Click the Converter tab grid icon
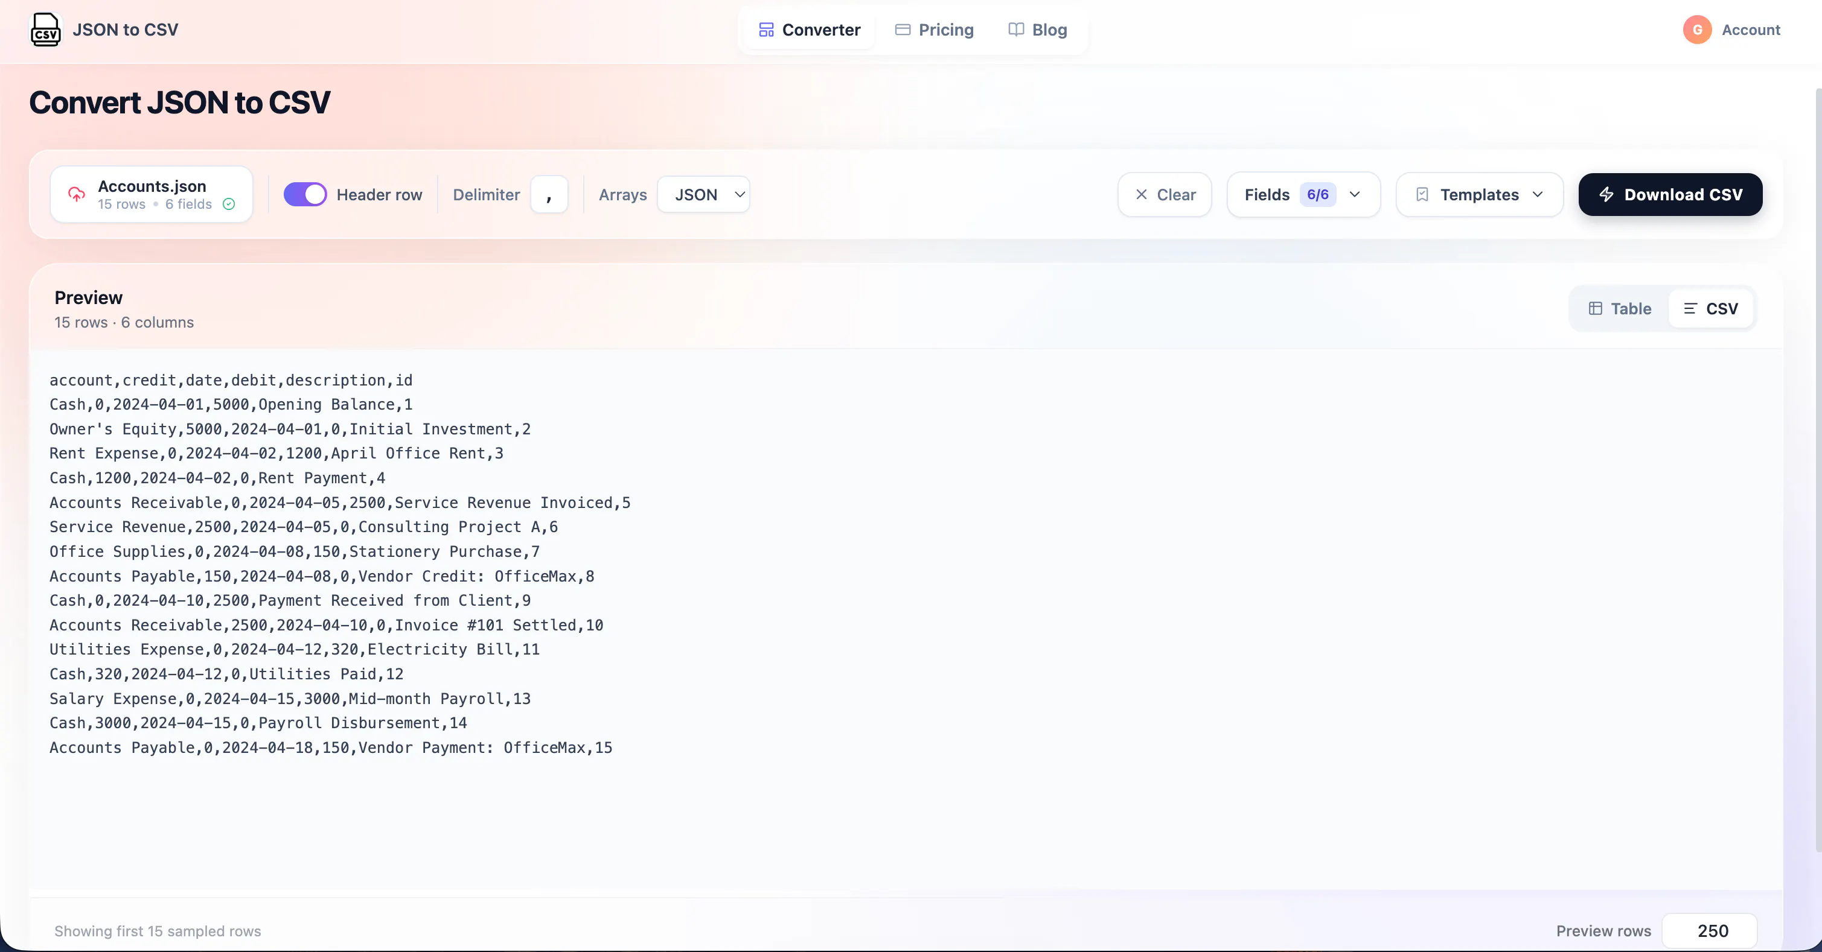The image size is (1822, 952). pos(766,30)
